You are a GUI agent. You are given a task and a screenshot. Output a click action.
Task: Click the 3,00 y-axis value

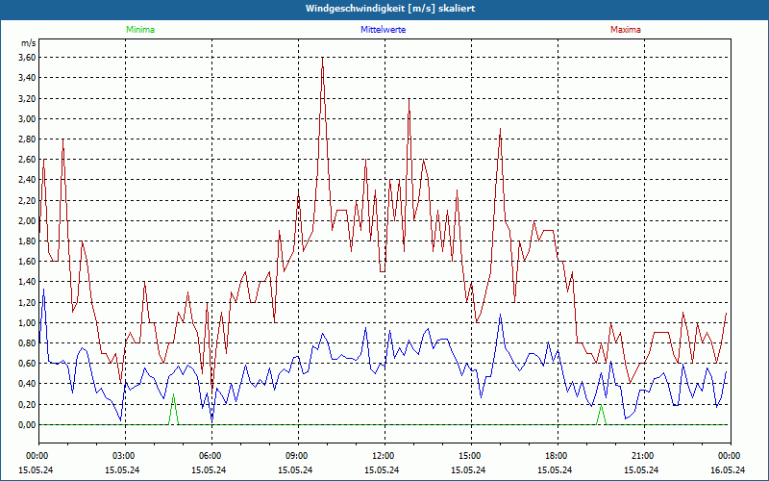[x=27, y=118]
